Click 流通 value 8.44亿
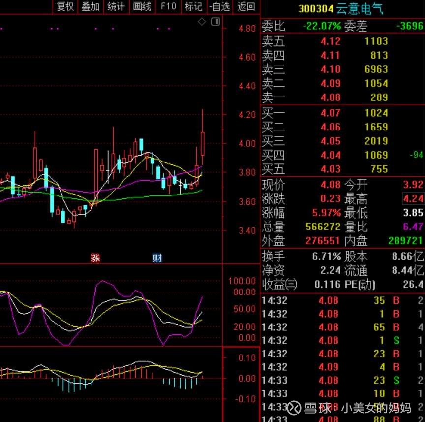Screen dimensions: 425x422 coord(408,270)
